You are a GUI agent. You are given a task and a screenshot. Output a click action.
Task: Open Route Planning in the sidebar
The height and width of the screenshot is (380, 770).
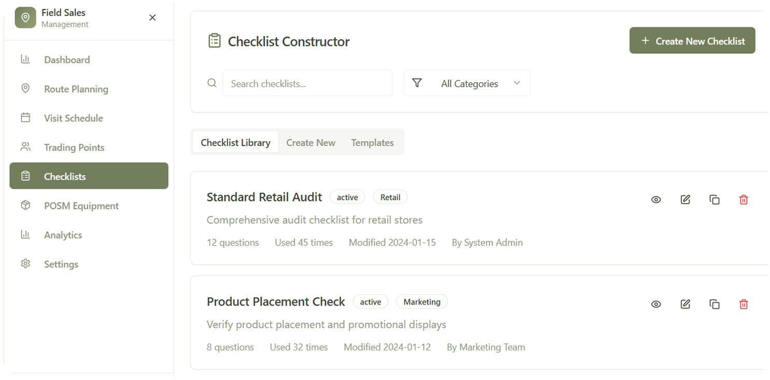(76, 89)
